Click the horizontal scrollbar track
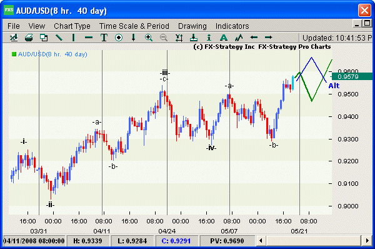375x249 pixels. click(x=314, y=240)
